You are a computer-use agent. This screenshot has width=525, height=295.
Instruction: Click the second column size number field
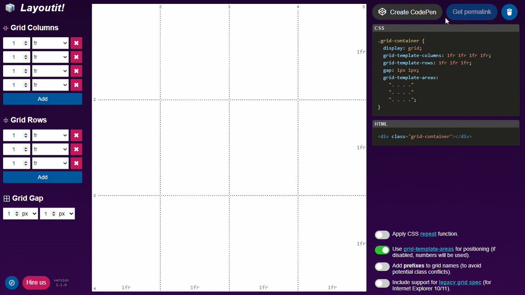tap(17, 57)
